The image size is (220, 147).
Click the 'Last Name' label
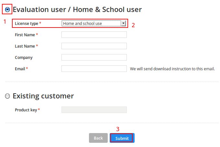coord(25,46)
